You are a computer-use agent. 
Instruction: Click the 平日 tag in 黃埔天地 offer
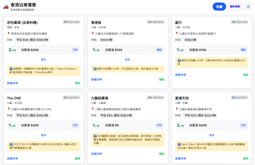[x=243, y=125]
